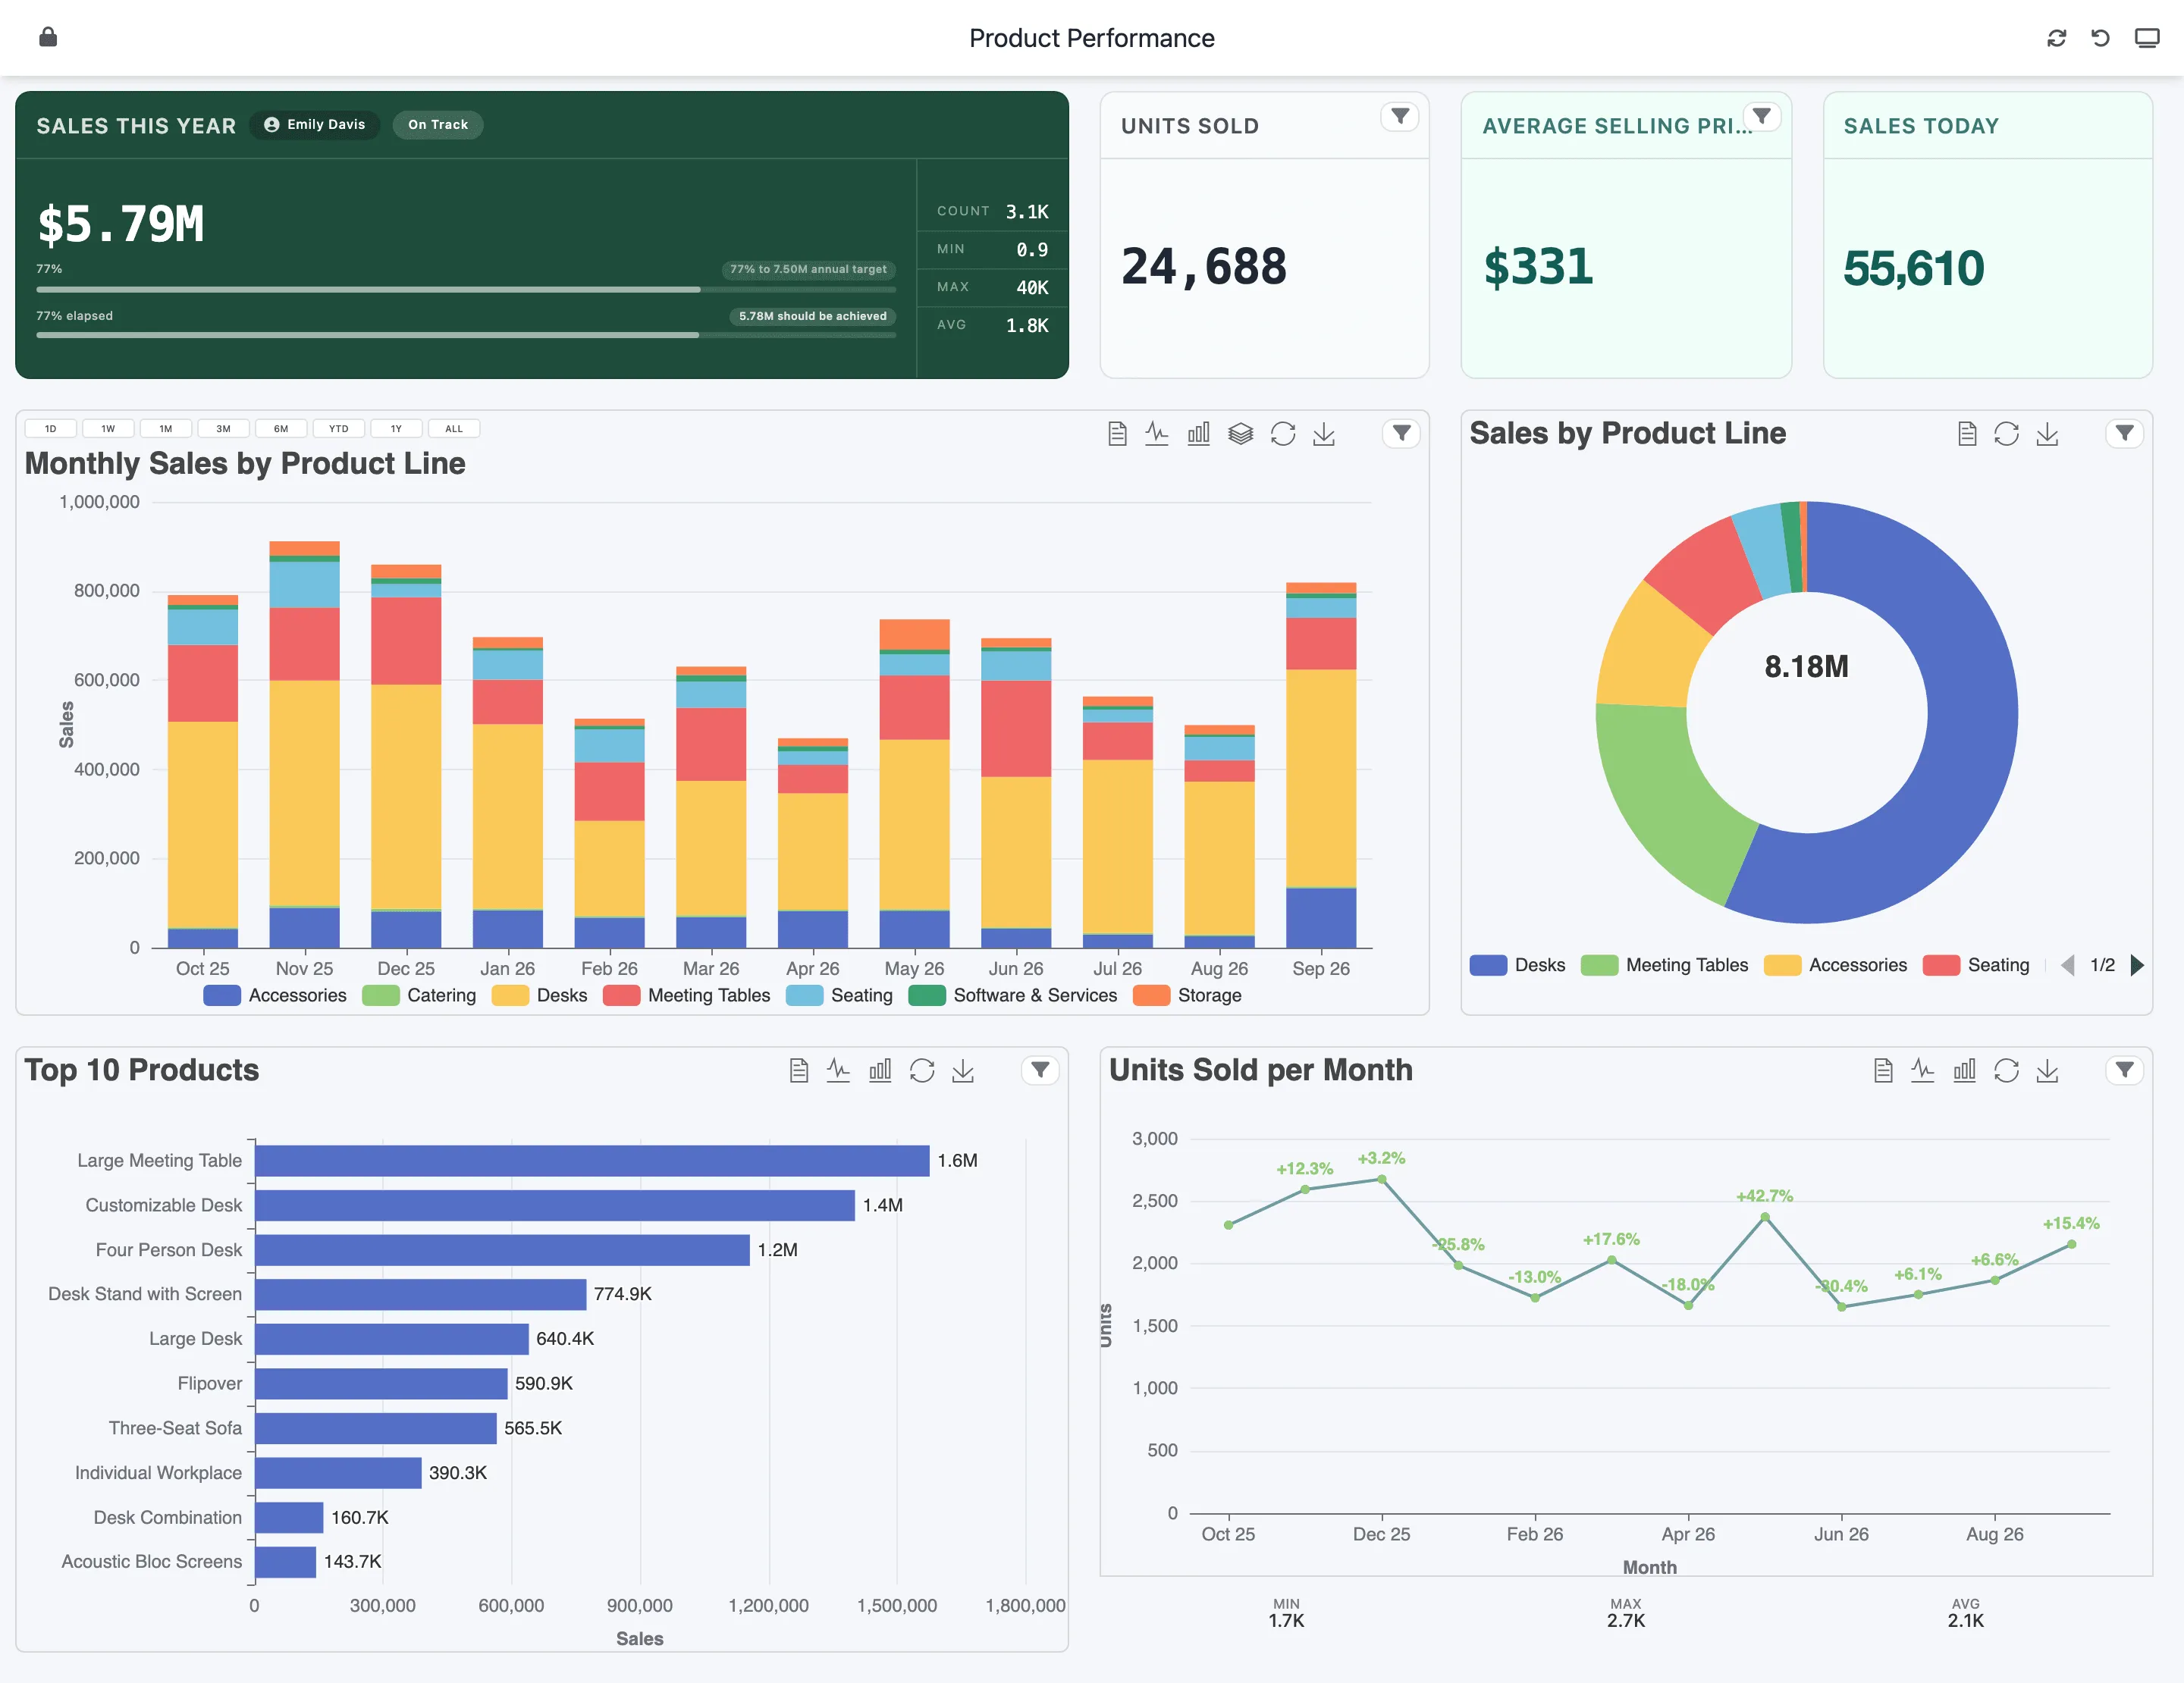The image size is (2184, 1683).
Task: Select the 1Y time range
Action: tap(396, 429)
